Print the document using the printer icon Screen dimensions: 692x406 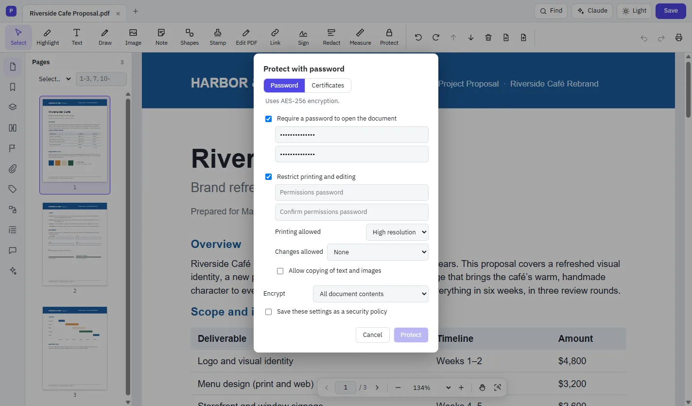pos(679,37)
